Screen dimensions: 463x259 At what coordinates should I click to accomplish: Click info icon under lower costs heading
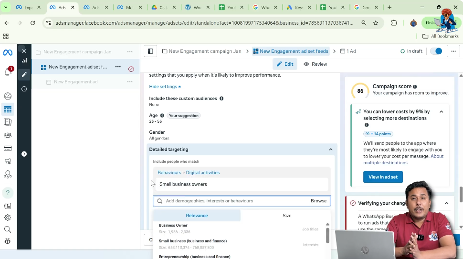tap(367, 125)
